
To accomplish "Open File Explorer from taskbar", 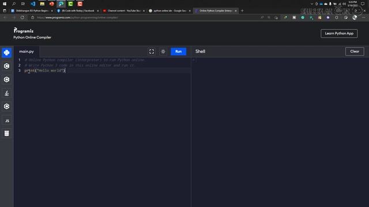I will 42,4.
